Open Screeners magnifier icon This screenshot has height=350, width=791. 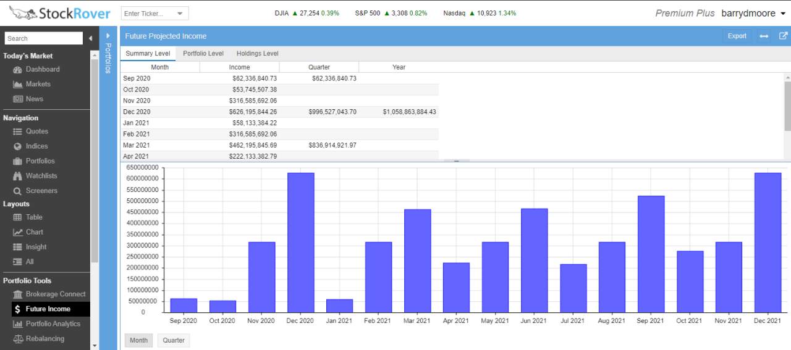click(x=17, y=191)
